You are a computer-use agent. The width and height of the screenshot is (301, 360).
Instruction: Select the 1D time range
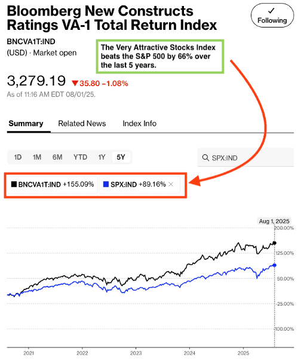click(x=18, y=157)
